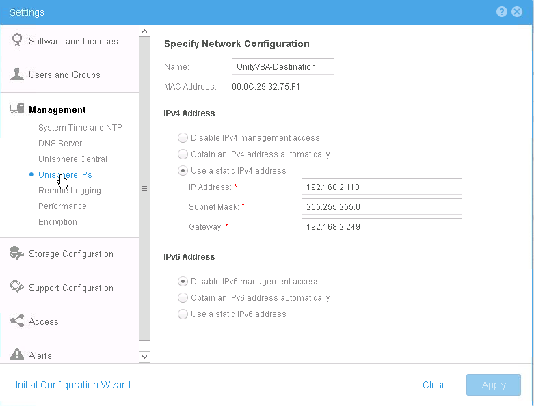Open the DNS Server settings page

(60, 144)
